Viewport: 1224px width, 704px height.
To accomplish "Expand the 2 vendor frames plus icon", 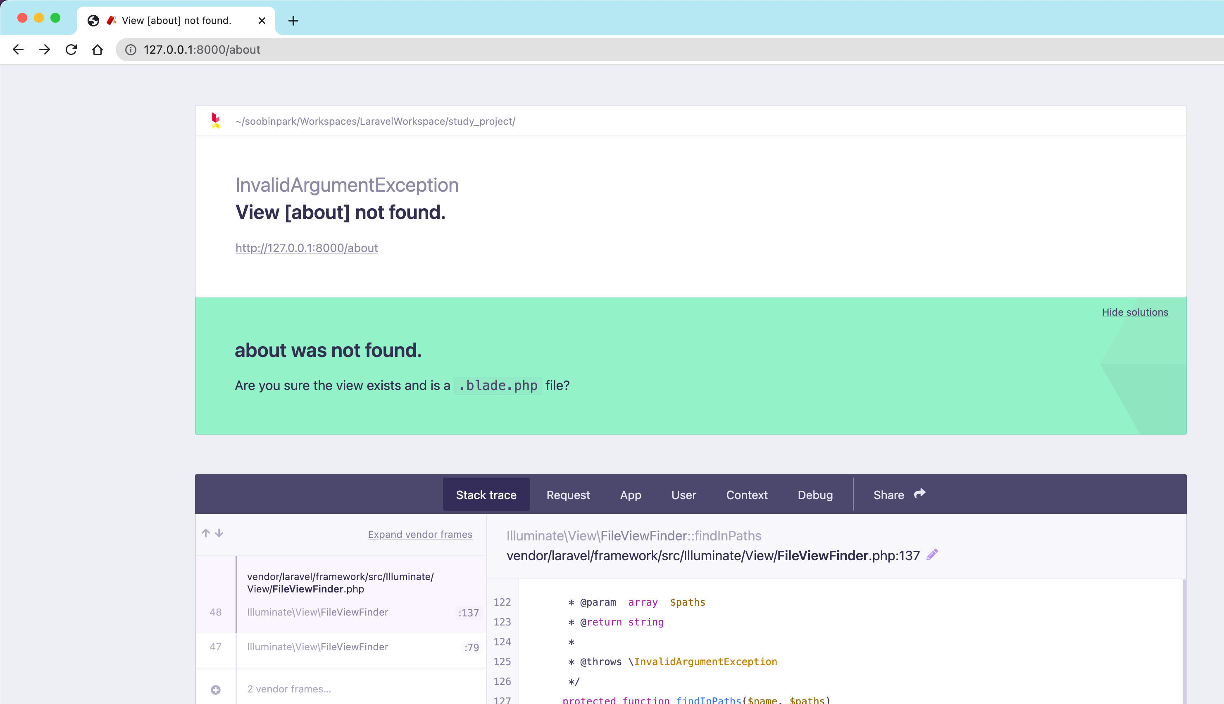I will [216, 690].
